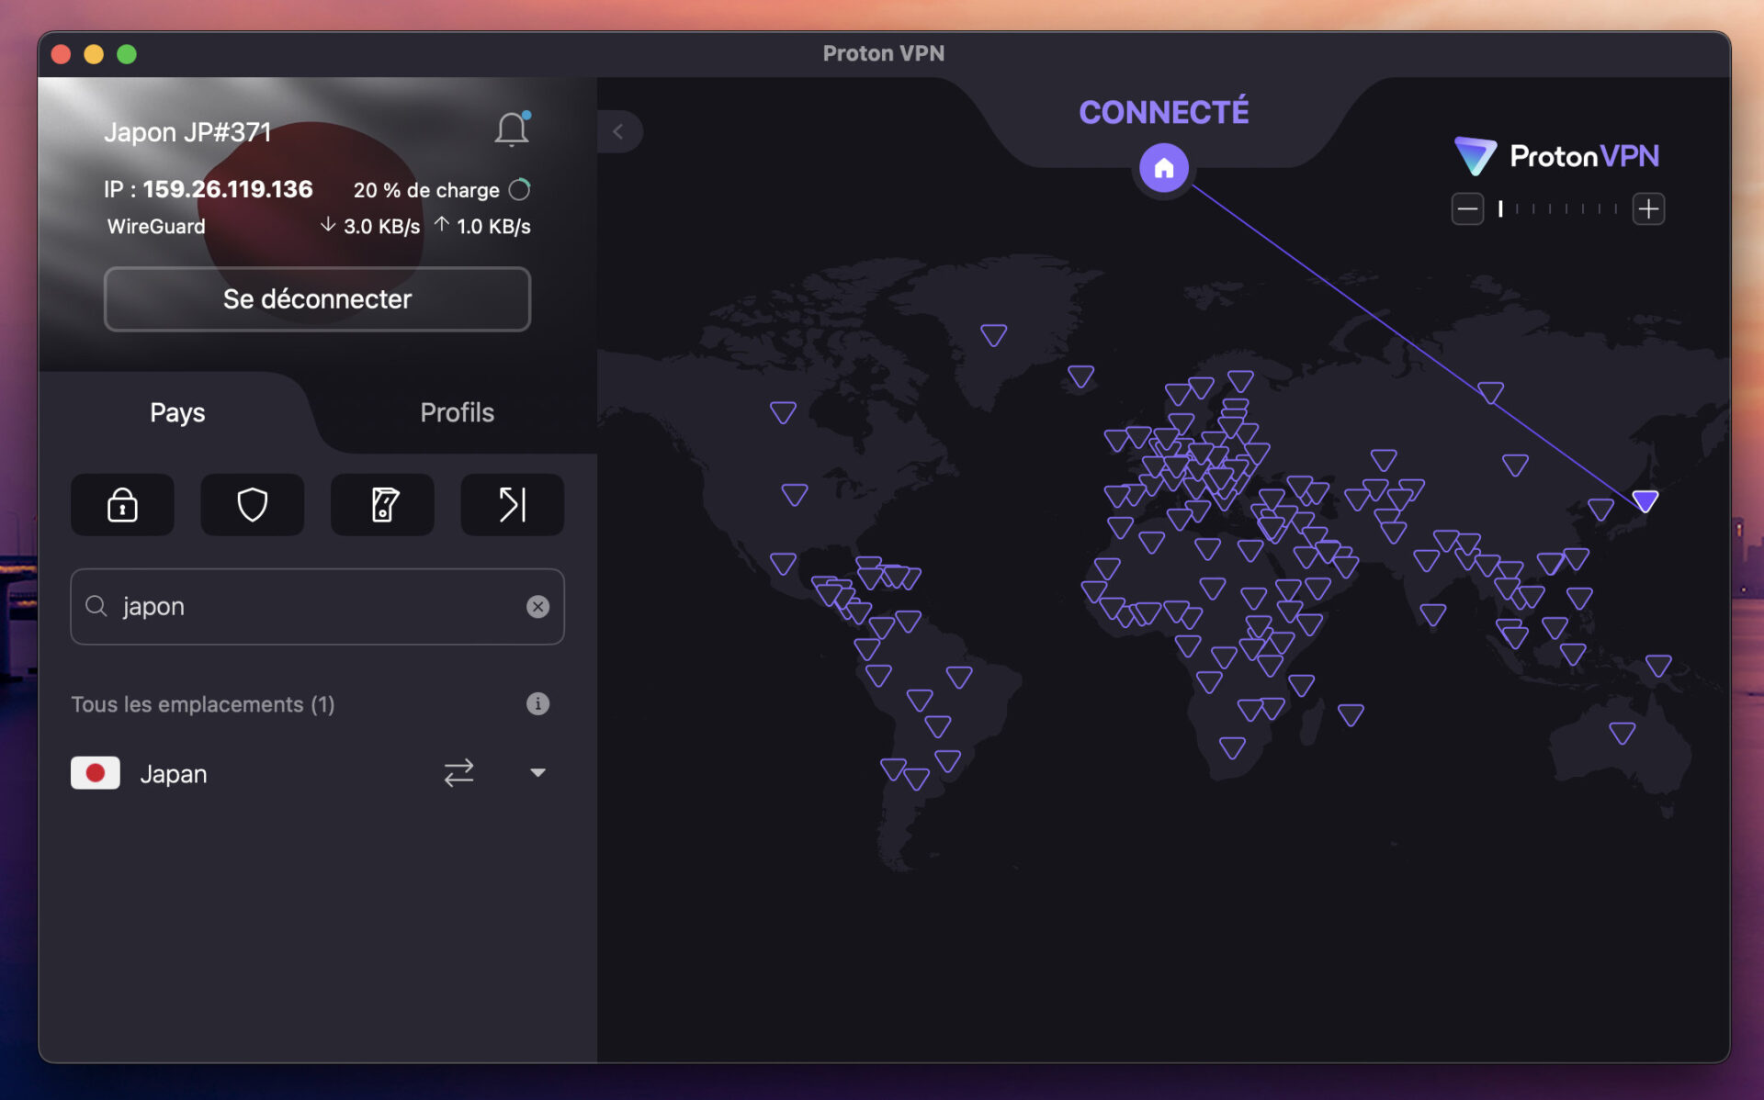
Task: Click the Australia server marker
Action: (x=1622, y=733)
